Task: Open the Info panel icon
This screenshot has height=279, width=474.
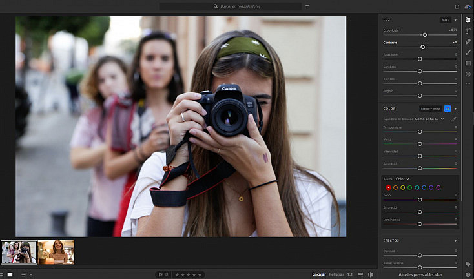Action: point(468,274)
